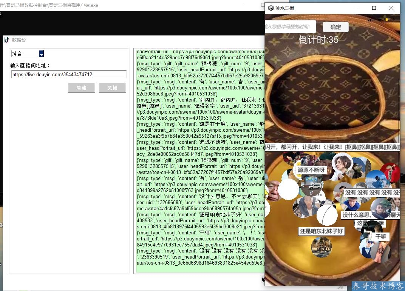Maximize the 冲水马桶 window
The image size is (405, 291).
tap(374, 8)
